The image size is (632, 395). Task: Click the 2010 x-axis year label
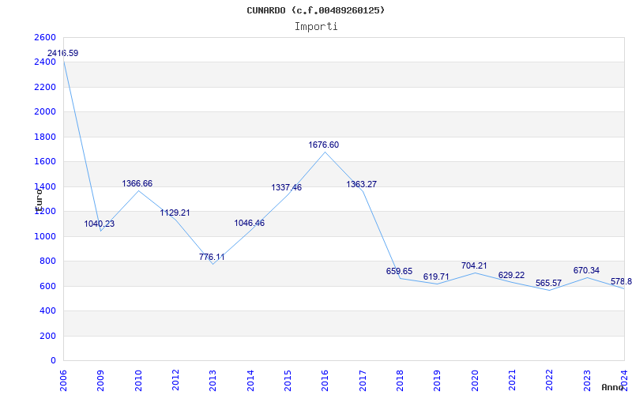point(138,380)
